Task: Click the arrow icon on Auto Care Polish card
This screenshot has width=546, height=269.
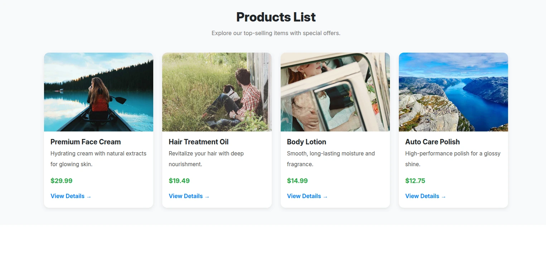Action: click(443, 196)
